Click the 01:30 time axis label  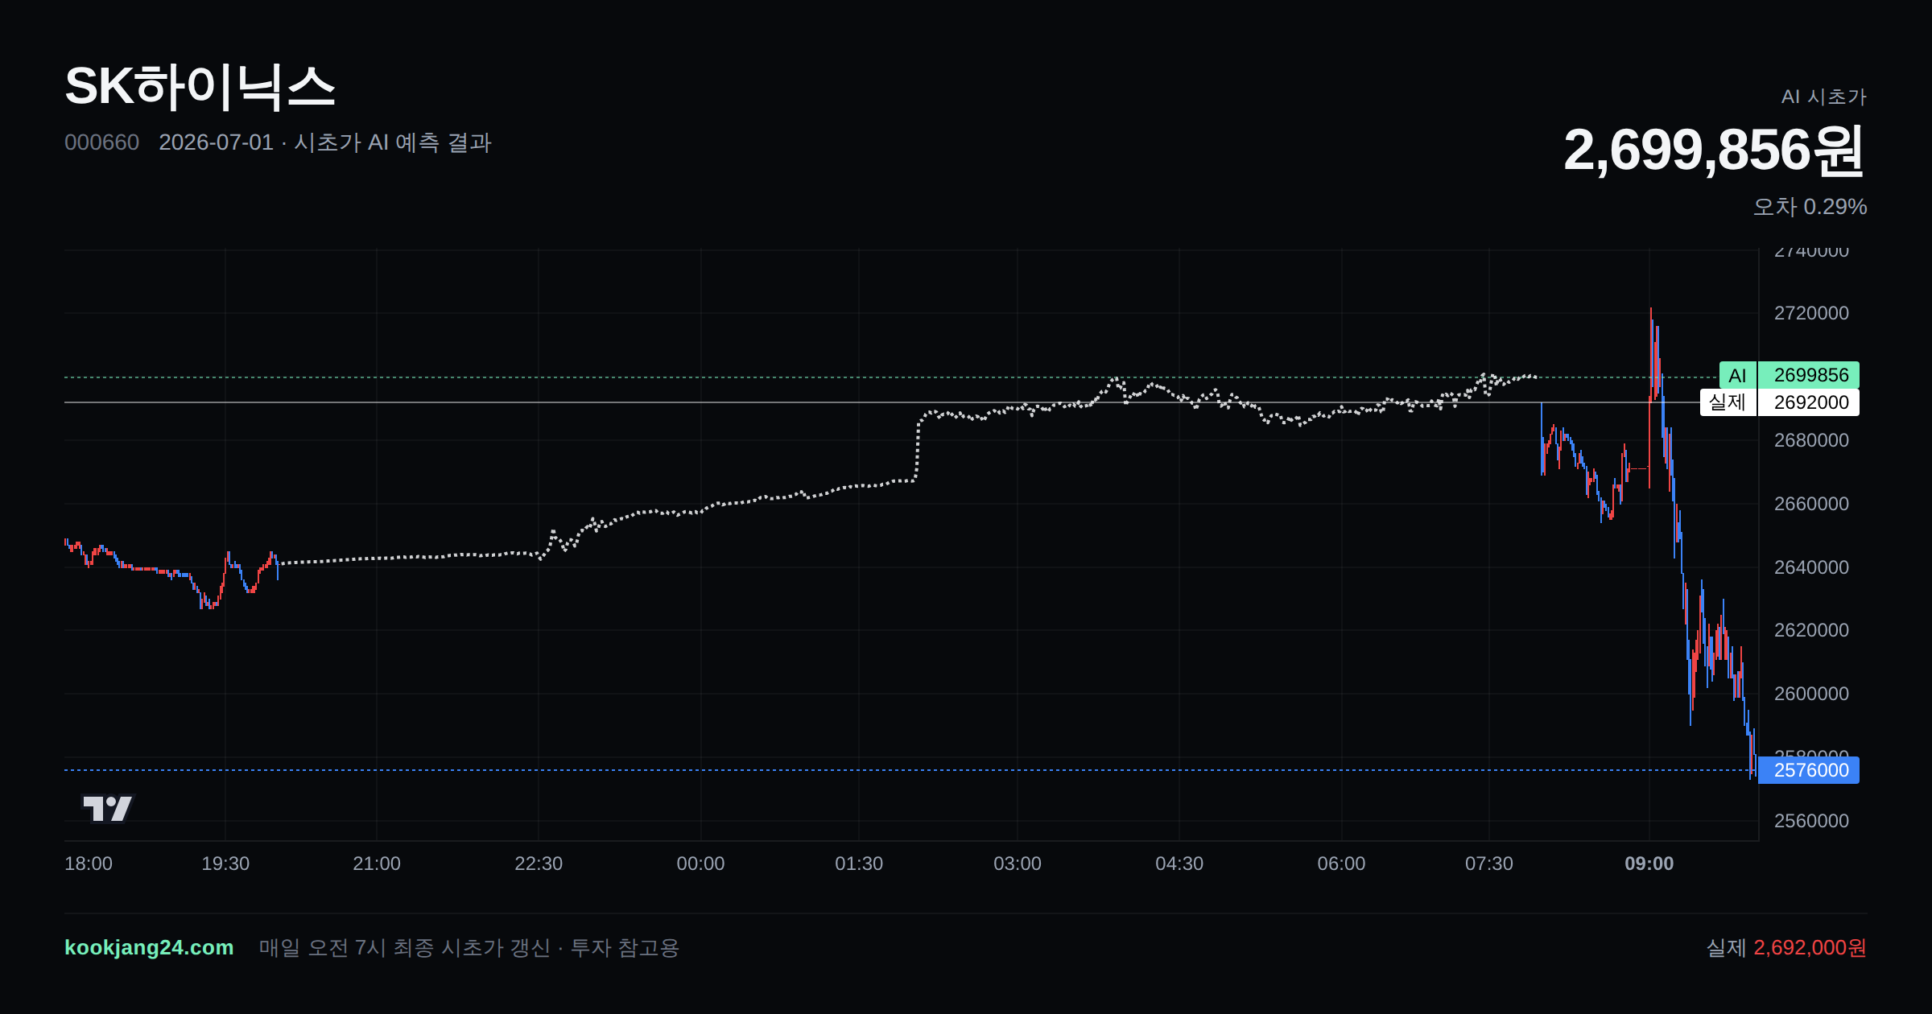click(x=859, y=864)
